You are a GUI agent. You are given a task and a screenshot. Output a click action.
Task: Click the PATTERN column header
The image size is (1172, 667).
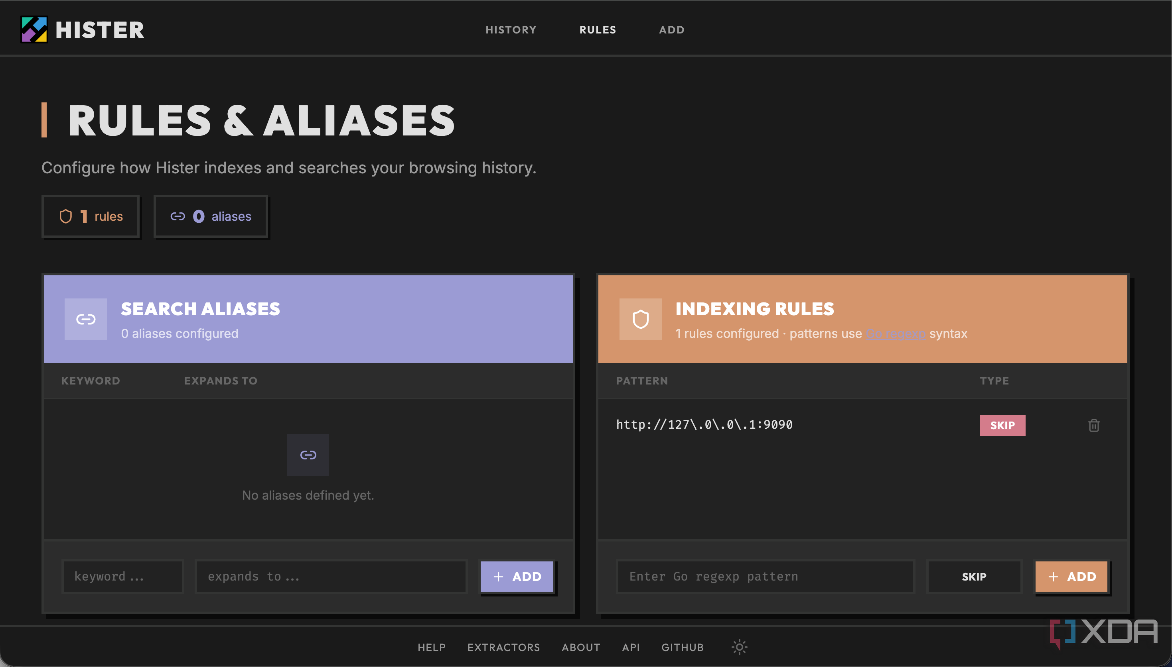tap(641, 381)
